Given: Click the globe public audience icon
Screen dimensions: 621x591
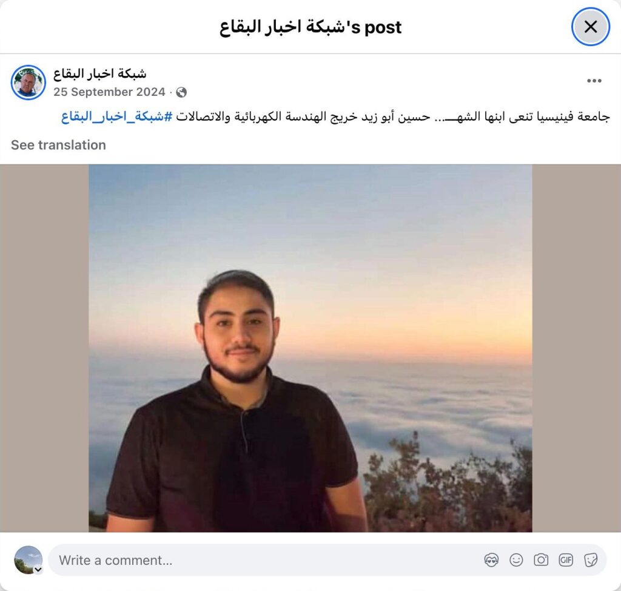Looking at the screenshot, I should click(x=181, y=92).
